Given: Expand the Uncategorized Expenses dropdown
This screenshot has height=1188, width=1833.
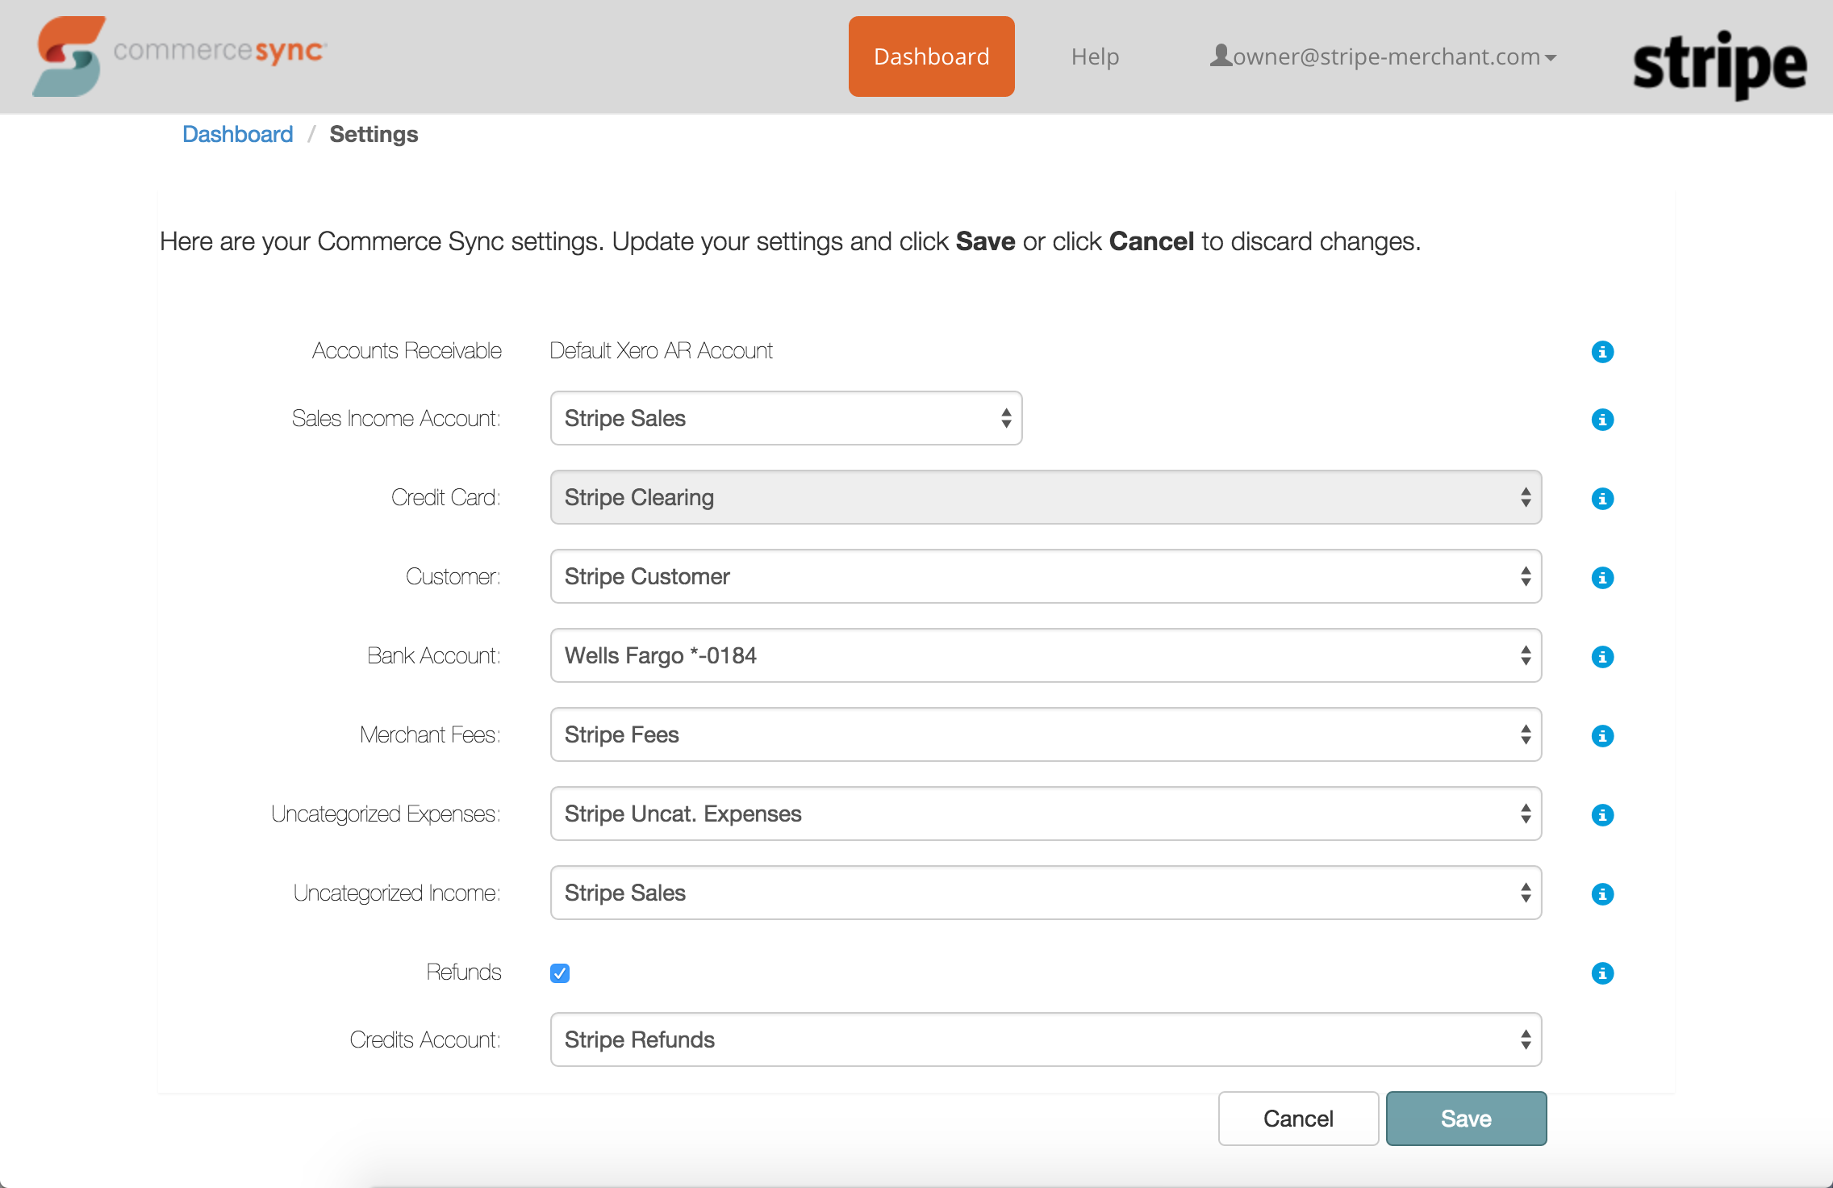Looking at the screenshot, I should (x=1046, y=814).
